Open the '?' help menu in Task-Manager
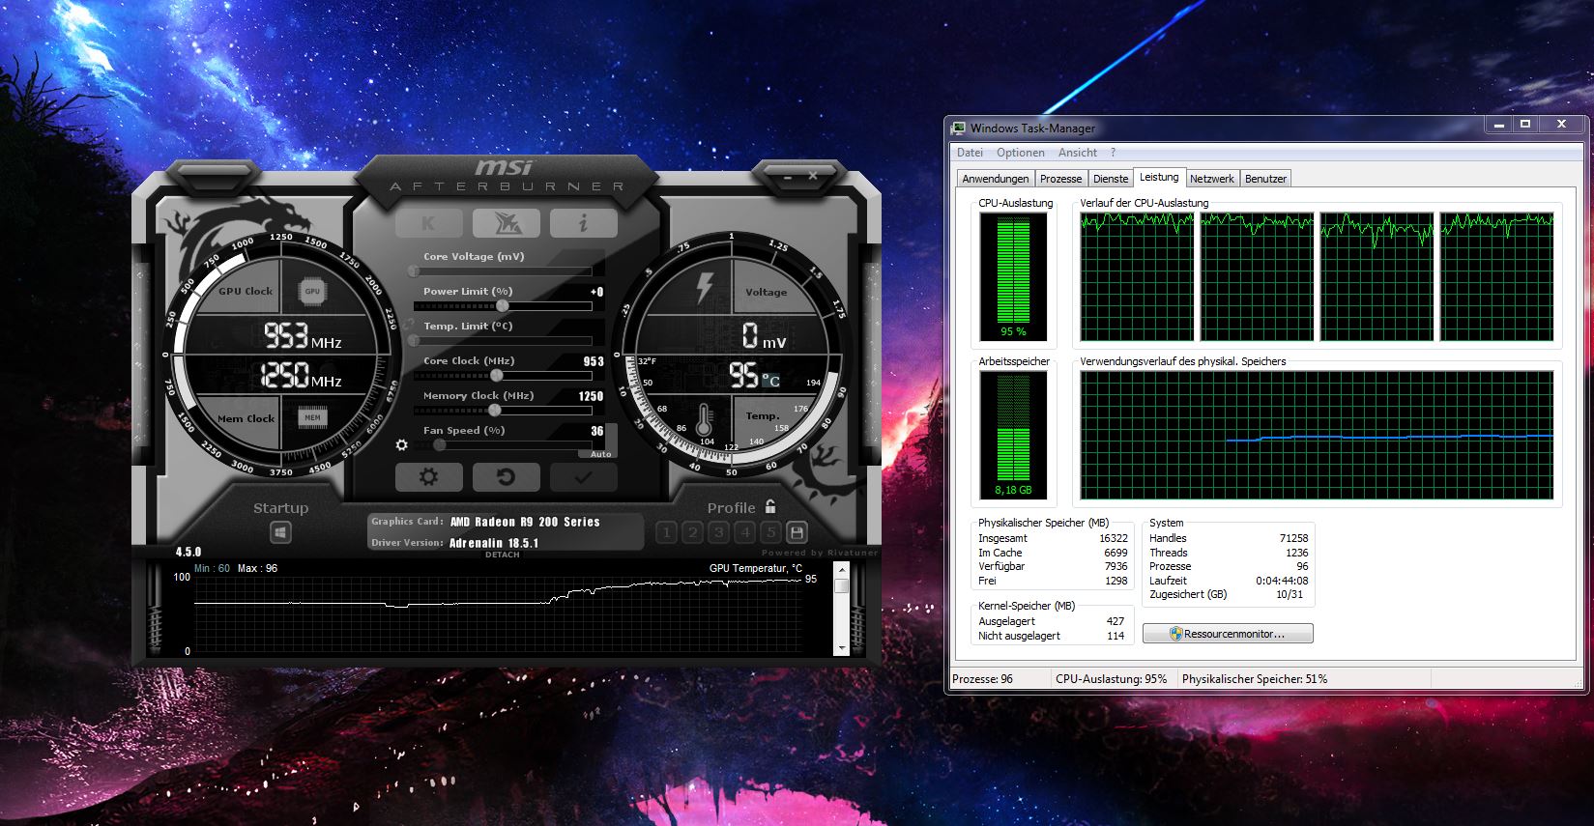 click(x=1113, y=153)
